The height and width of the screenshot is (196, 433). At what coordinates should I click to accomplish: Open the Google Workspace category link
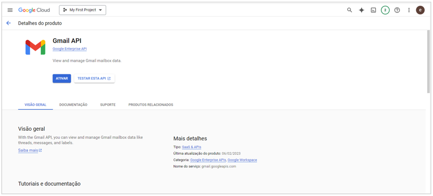click(242, 160)
